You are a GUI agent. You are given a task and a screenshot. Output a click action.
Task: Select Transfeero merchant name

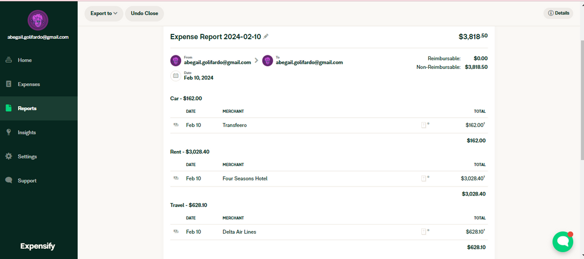pyautogui.click(x=235, y=125)
